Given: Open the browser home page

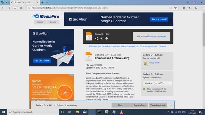Looking at the screenshot, I should click(x=21, y=8).
